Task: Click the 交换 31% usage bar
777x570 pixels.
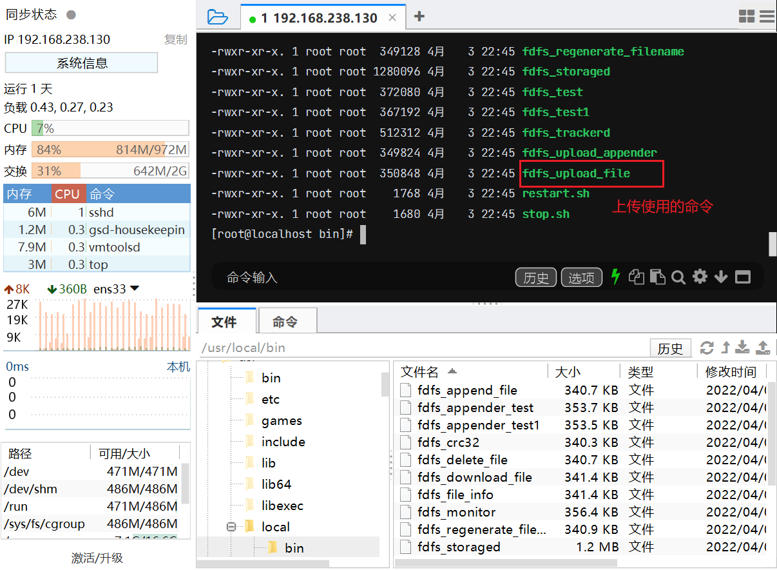Action: (110, 171)
